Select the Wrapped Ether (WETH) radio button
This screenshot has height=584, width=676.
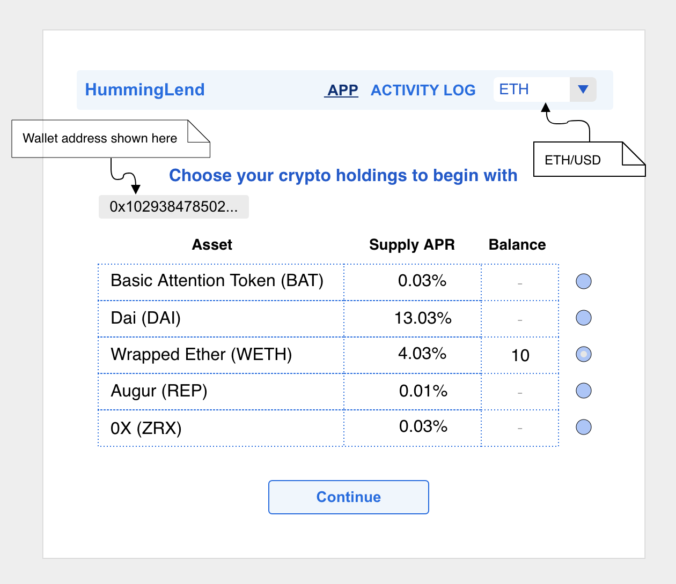click(x=583, y=354)
